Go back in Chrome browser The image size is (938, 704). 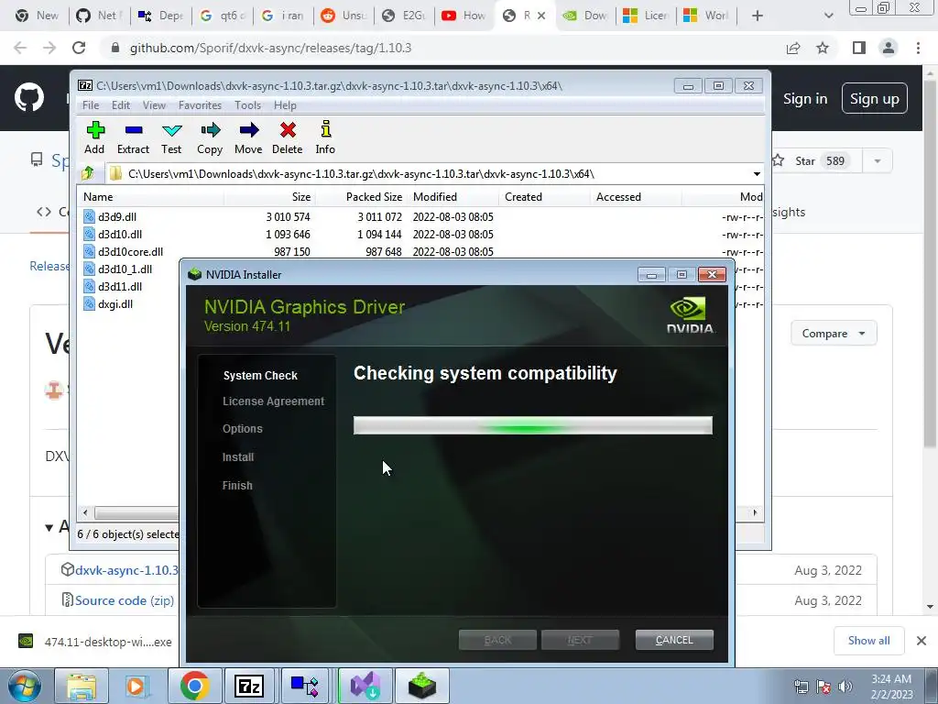pos(20,48)
